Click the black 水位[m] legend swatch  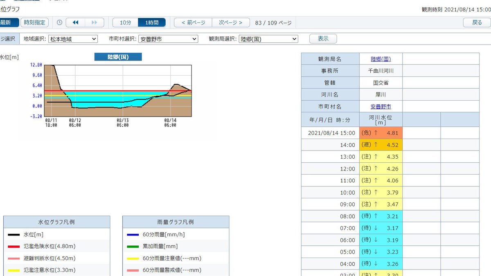coord(14,235)
